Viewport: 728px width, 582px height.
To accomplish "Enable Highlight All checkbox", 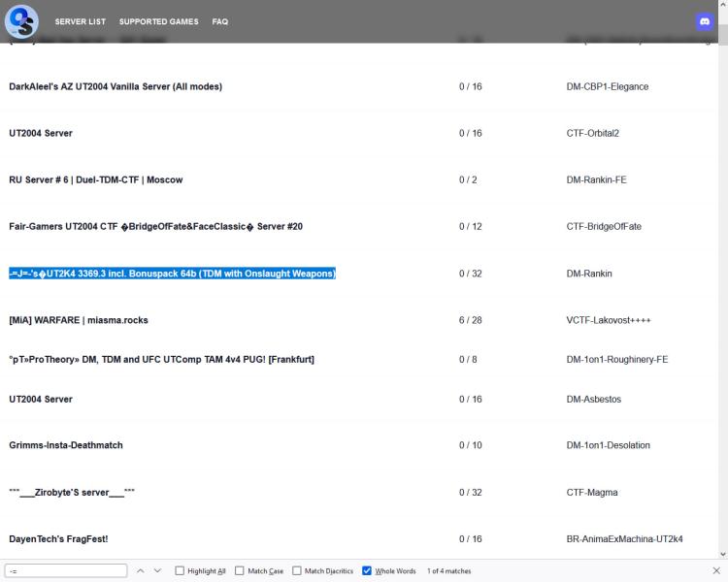I will (181, 570).
